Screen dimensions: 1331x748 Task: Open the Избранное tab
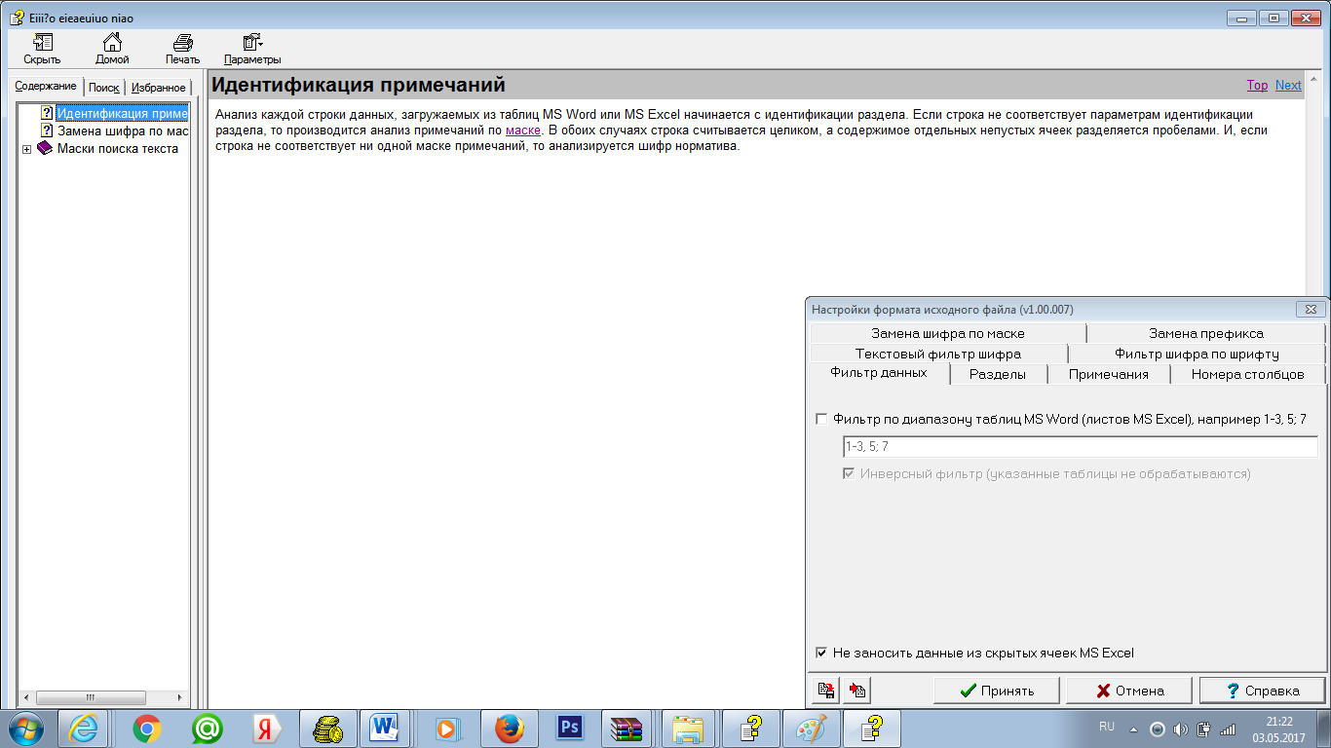tap(159, 88)
